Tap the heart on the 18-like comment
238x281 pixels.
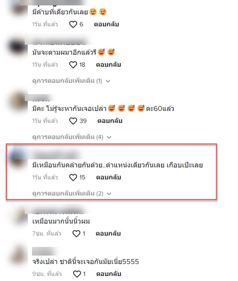[x=73, y=65]
